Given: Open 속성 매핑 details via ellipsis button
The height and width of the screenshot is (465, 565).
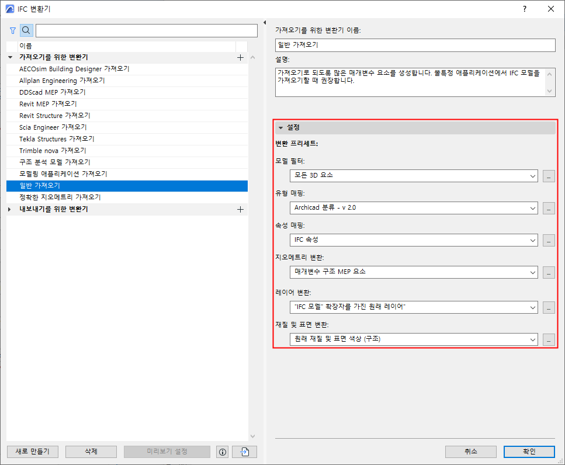Looking at the screenshot, I should 548,240.
